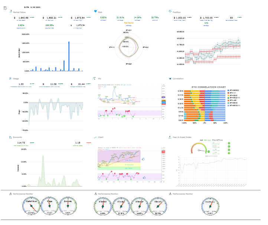Click the 6.60% risk value
The image size is (268, 225).
coord(103,17)
